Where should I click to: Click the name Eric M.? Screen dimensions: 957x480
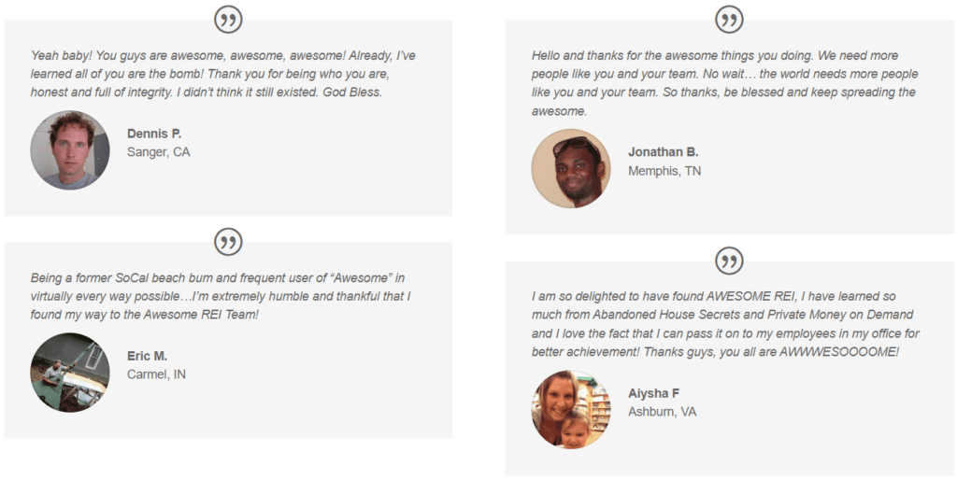click(x=148, y=356)
